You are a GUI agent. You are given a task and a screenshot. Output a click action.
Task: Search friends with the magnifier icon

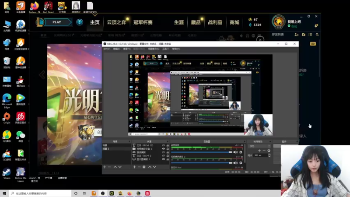coord(317,35)
